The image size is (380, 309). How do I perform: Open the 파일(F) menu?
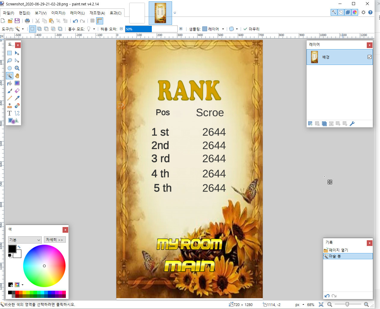[x=8, y=13]
